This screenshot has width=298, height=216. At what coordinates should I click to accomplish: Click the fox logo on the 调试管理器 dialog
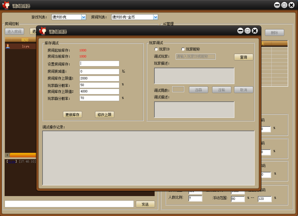click(x=43, y=31)
